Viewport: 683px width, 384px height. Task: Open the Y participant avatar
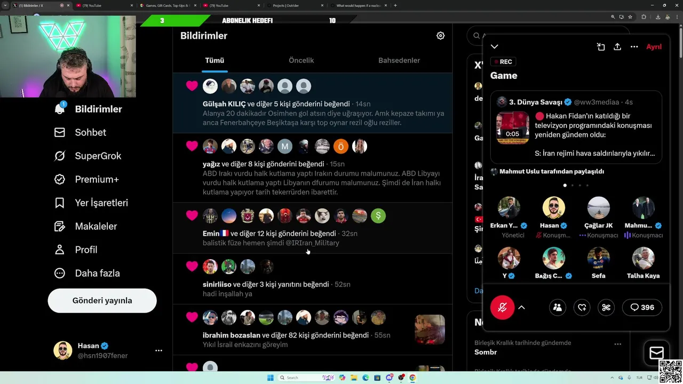(x=509, y=258)
